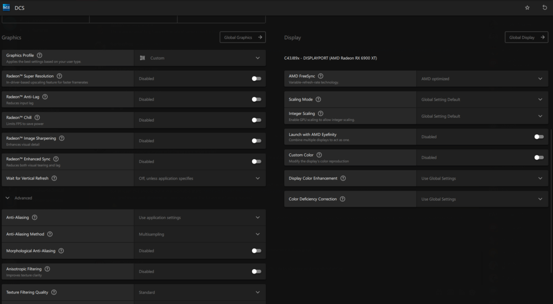The image size is (553, 304).
Task: Enable Launch with AMD Eyefinity
Action: (539, 137)
